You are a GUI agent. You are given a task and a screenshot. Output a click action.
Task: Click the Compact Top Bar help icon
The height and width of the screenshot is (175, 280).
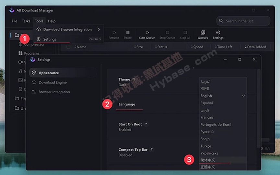coord(152,149)
